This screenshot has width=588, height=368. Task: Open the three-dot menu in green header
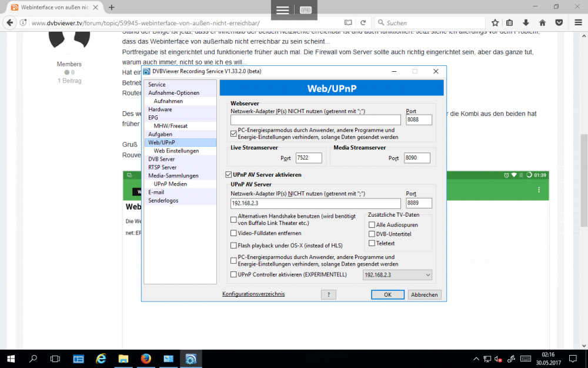click(539, 190)
